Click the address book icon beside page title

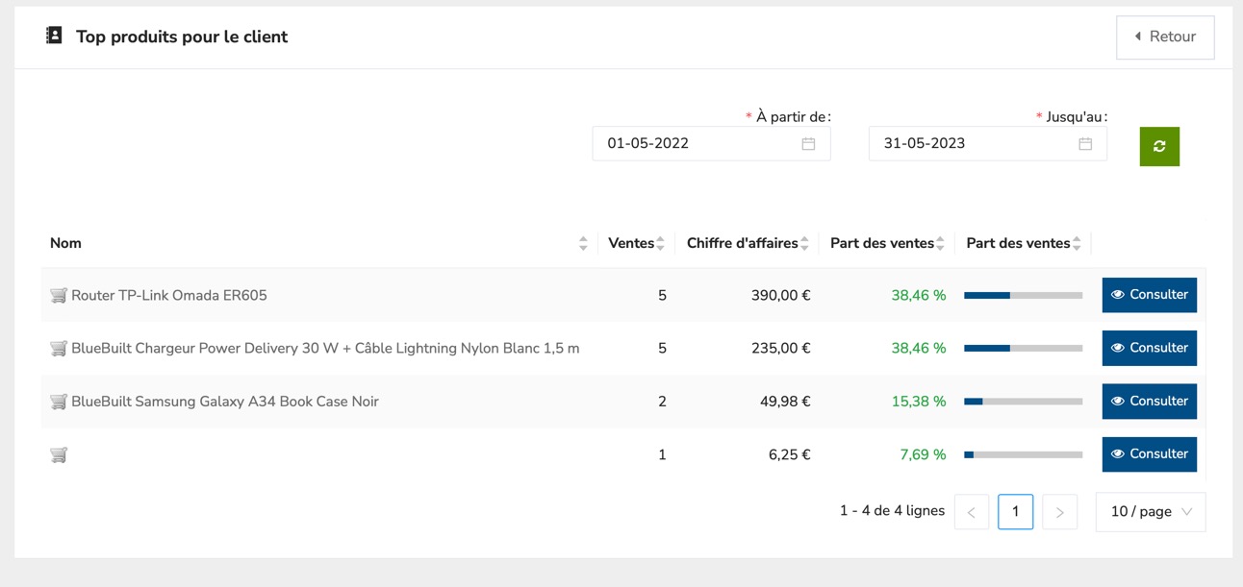click(55, 37)
